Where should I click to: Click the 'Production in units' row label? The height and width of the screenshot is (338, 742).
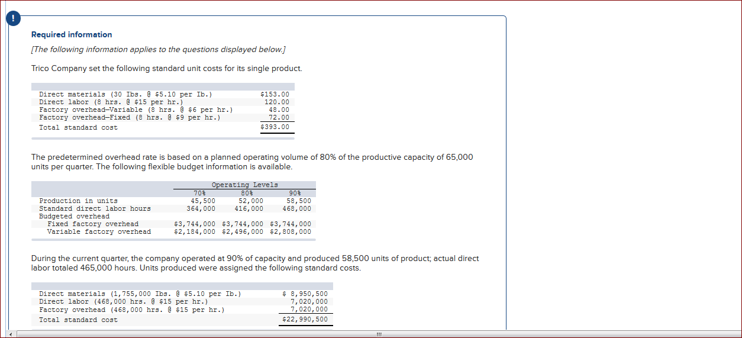[x=78, y=201]
